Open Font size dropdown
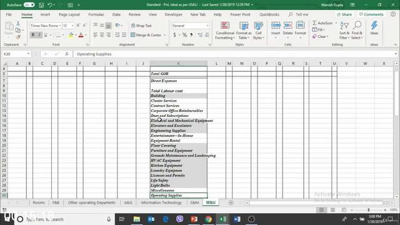 [72, 26]
